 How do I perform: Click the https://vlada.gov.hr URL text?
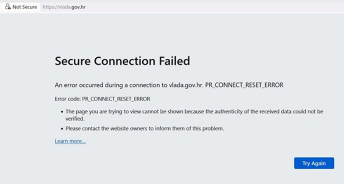[64, 7]
